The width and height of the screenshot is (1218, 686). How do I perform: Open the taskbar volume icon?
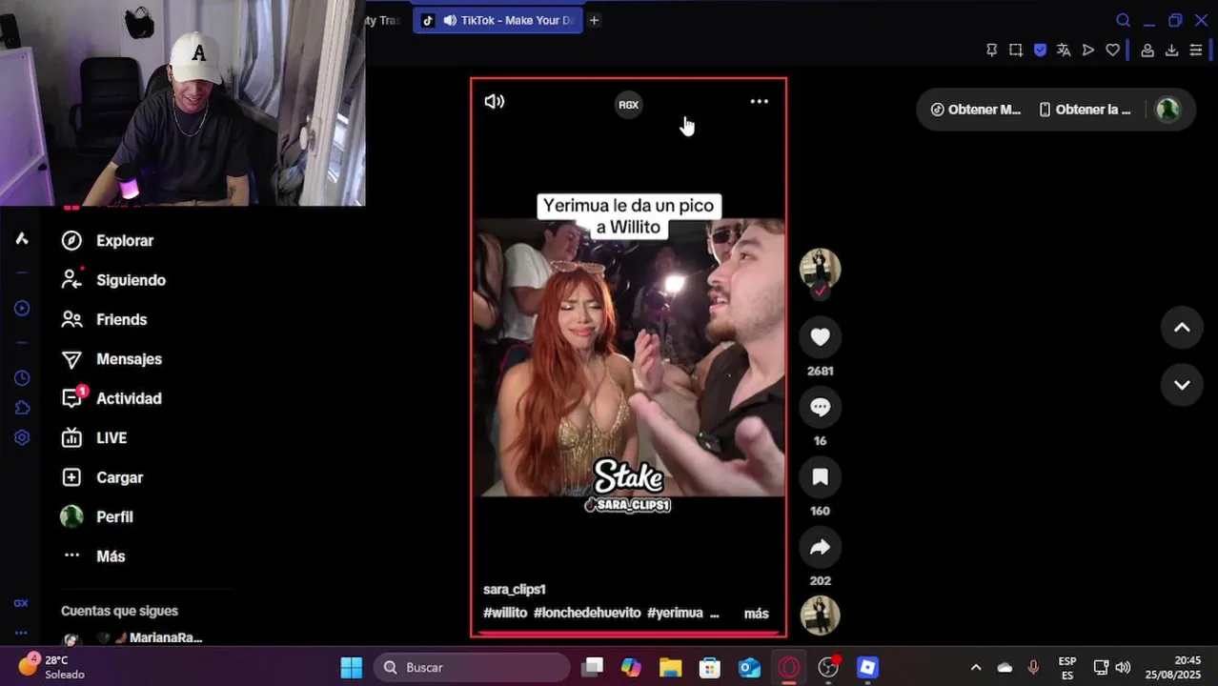1123,667
